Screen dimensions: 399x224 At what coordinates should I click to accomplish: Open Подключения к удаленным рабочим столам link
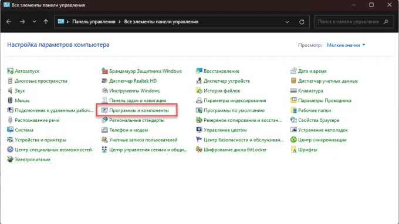pyautogui.click(x=54, y=110)
